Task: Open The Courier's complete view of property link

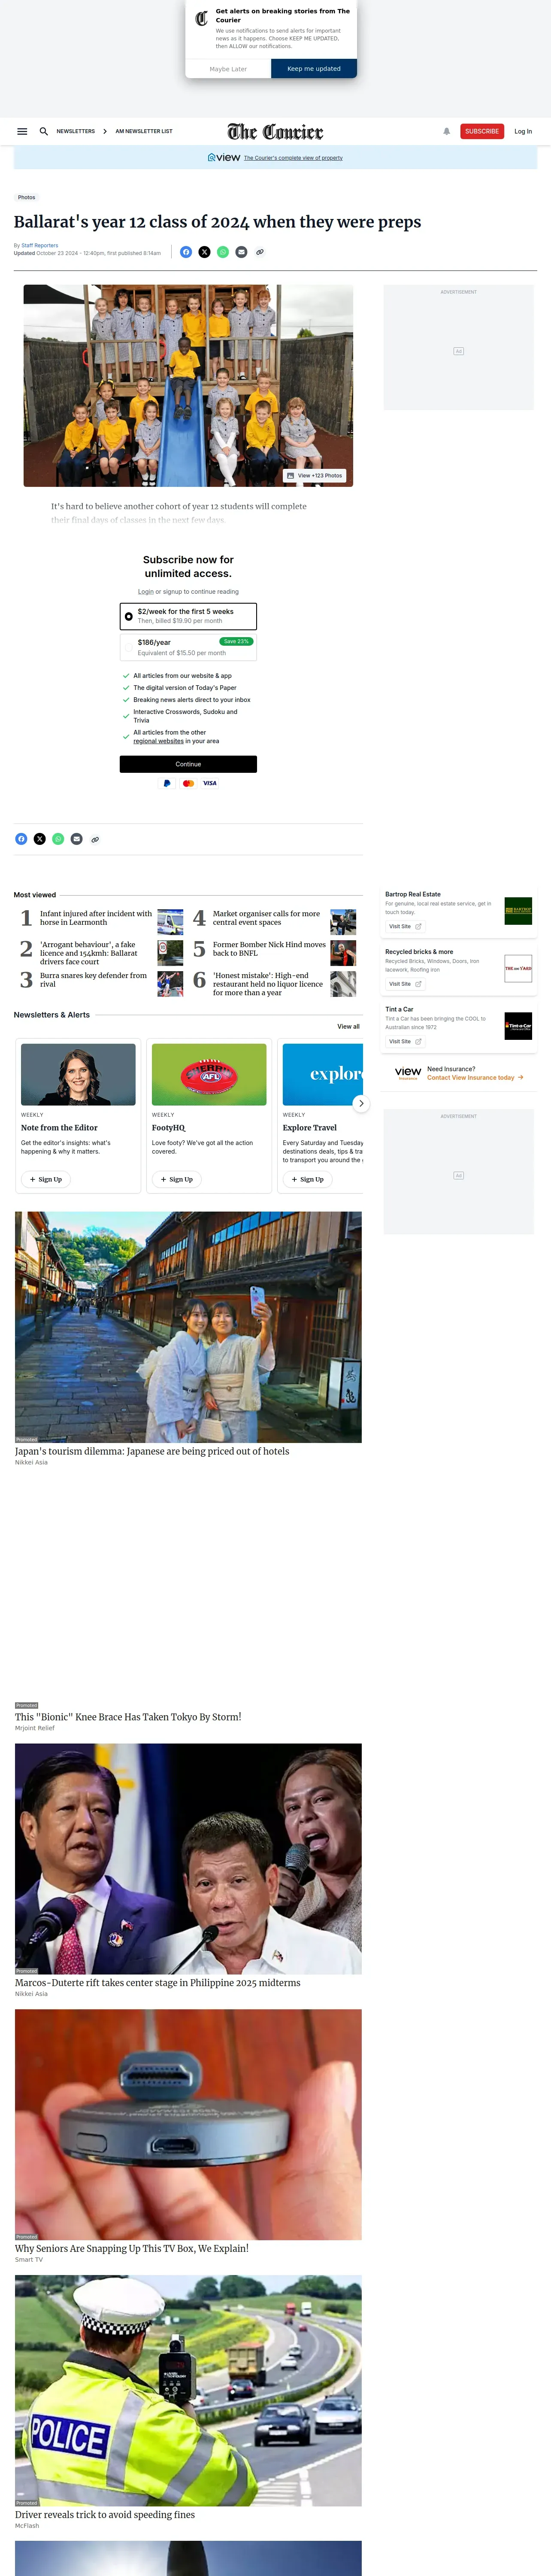Action: pyautogui.click(x=293, y=158)
